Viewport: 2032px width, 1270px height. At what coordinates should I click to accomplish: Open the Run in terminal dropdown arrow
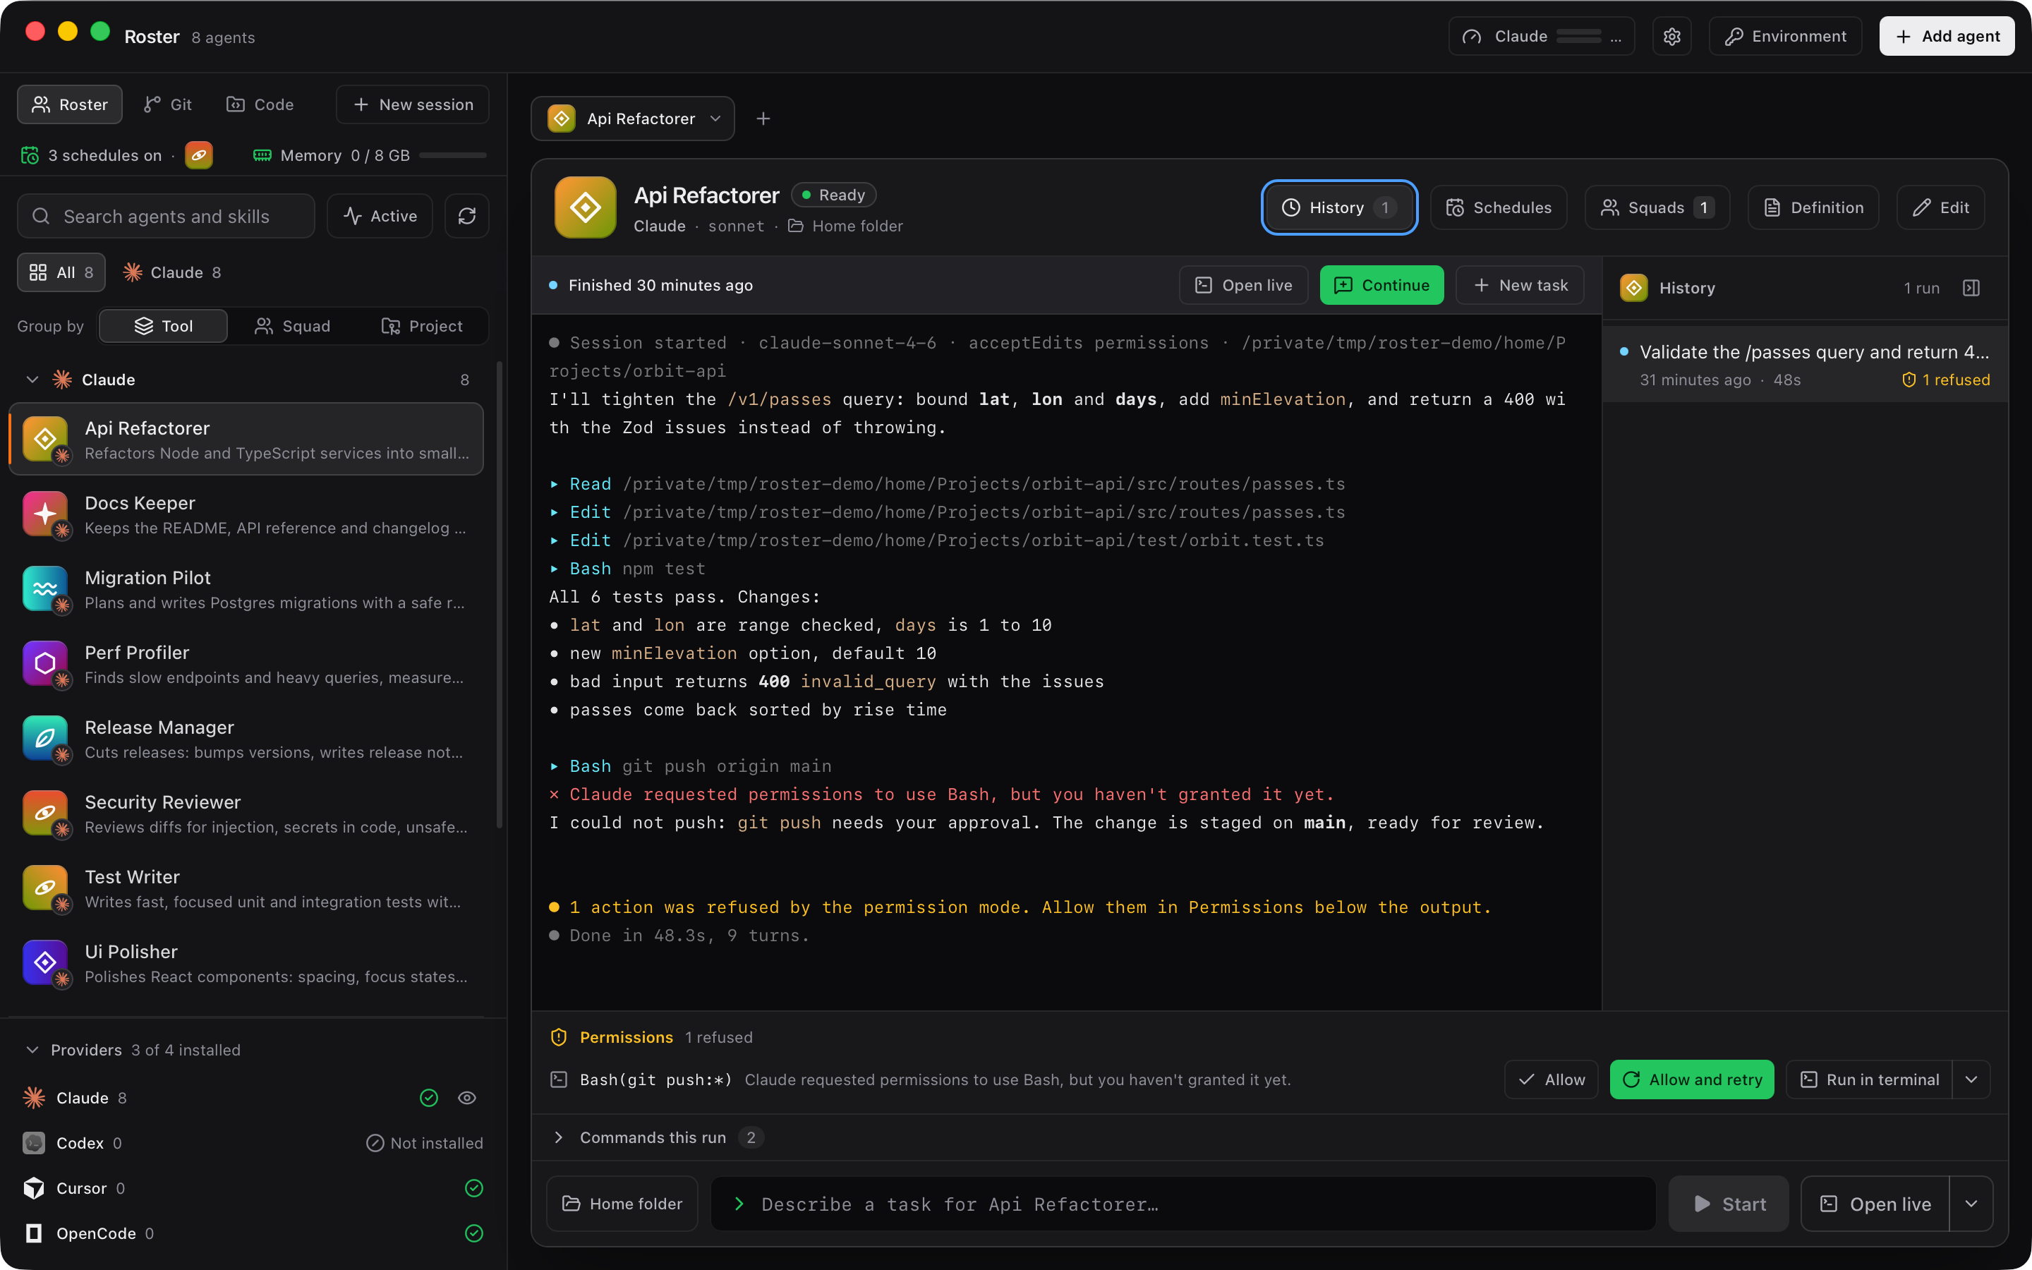click(x=1971, y=1079)
